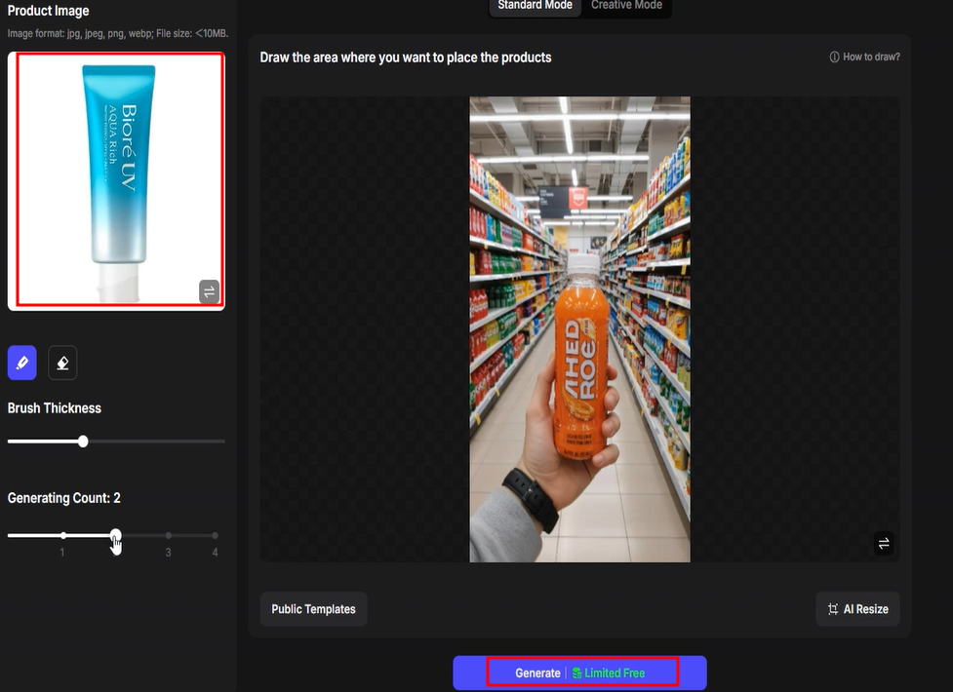
Task: Swap the background scene via canvas icon
Action: point(884,543)
